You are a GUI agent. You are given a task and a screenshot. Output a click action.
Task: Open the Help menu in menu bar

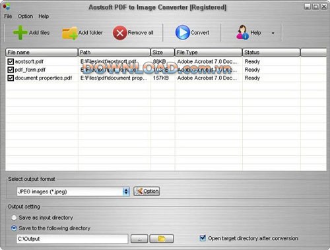point(44,16)
